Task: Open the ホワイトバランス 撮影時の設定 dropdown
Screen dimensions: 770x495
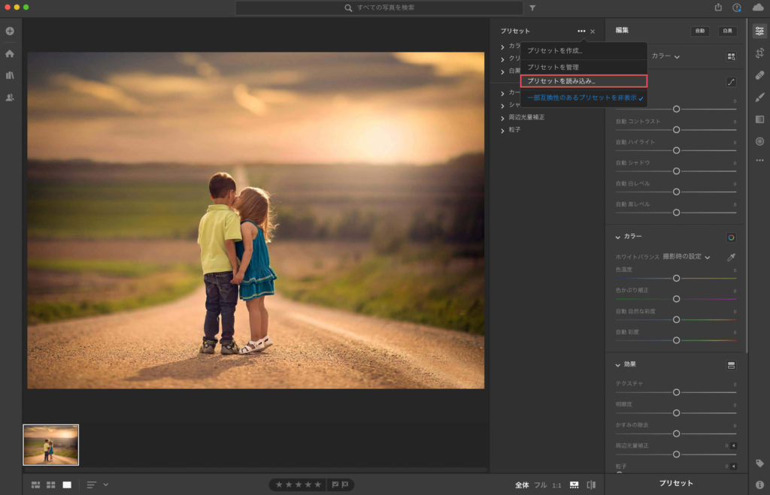Action: [687, 257]
